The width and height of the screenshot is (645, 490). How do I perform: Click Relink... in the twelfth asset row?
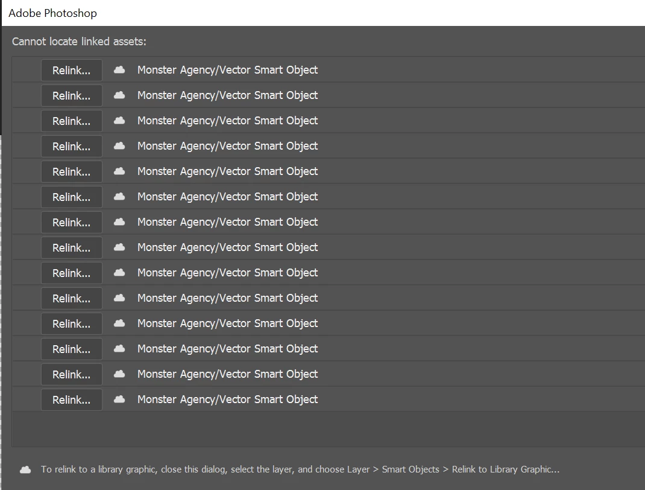pyautogui.click(x=72, y=349)
